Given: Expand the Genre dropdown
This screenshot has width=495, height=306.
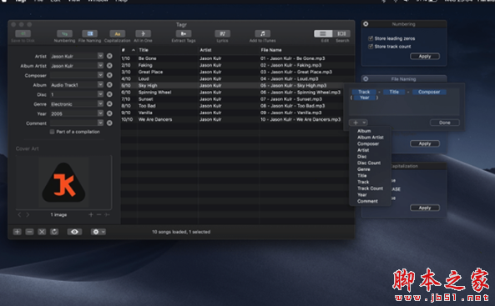Looking at the screenshot, I should click(x=100, y=103).
